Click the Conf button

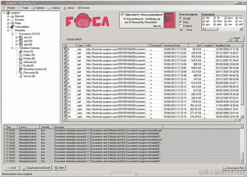[x=12, y=168]
